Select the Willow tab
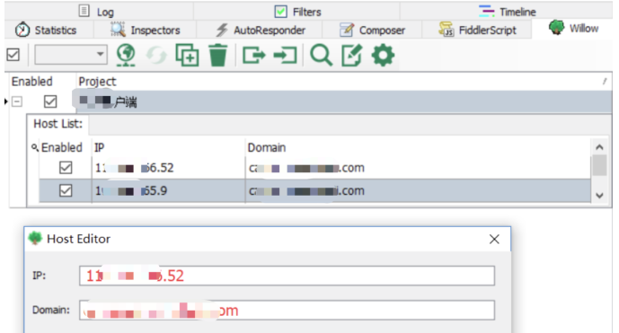The height and width of the screenshot is (333, 619). pos(573,29)
